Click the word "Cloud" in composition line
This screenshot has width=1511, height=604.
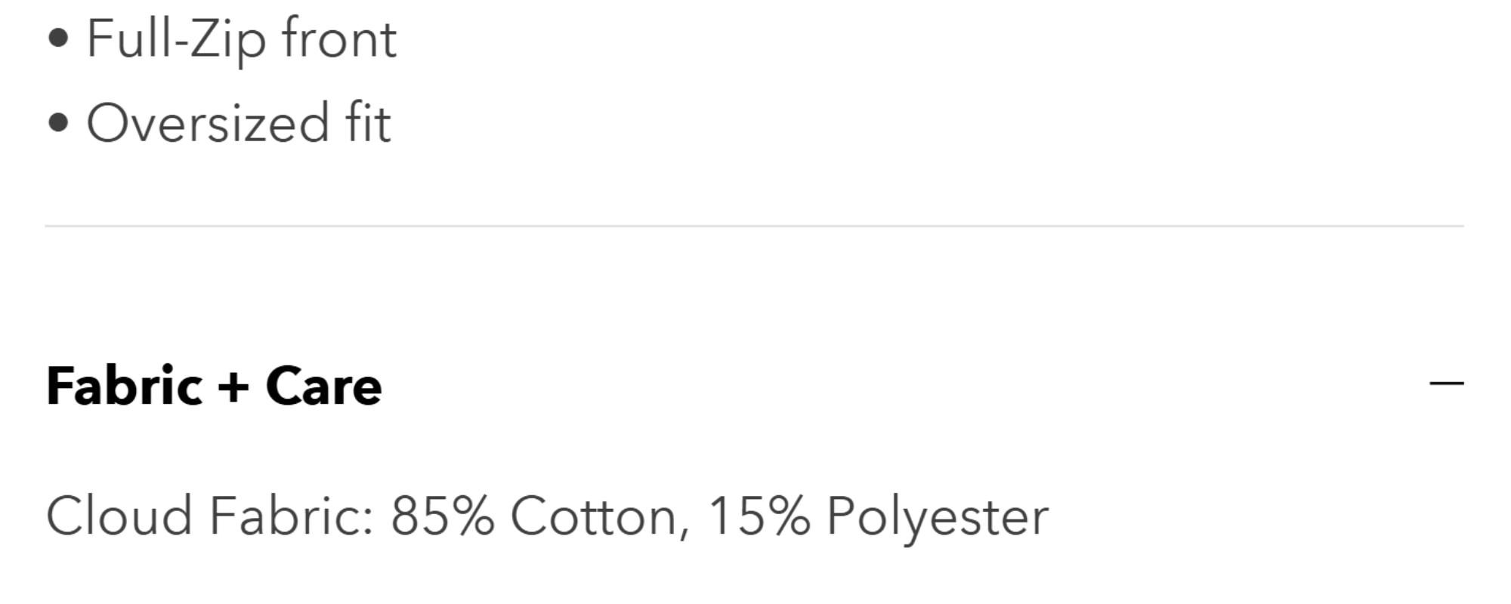coord(119,516)
